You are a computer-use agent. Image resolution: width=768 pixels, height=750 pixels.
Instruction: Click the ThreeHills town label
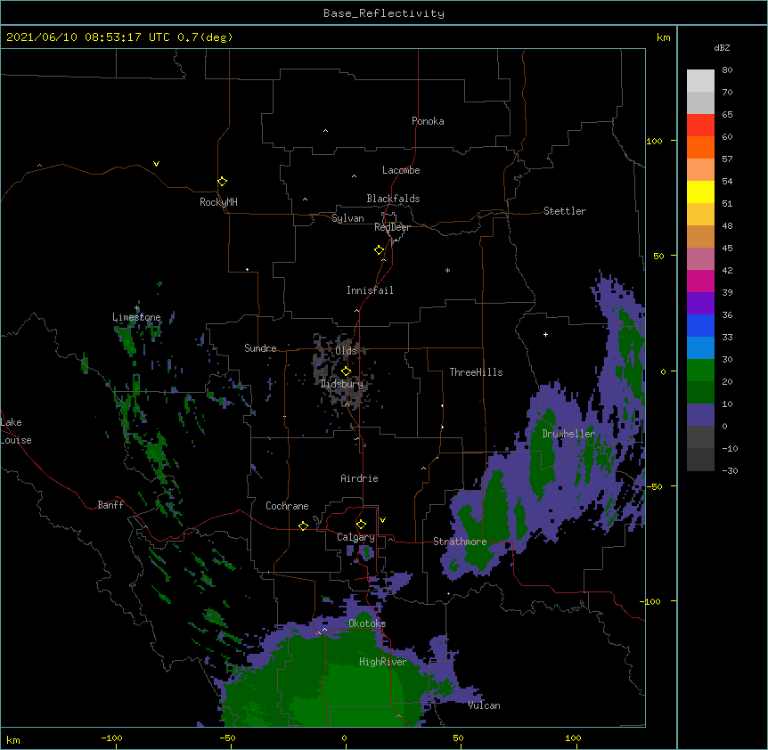(x=476, y=372)
